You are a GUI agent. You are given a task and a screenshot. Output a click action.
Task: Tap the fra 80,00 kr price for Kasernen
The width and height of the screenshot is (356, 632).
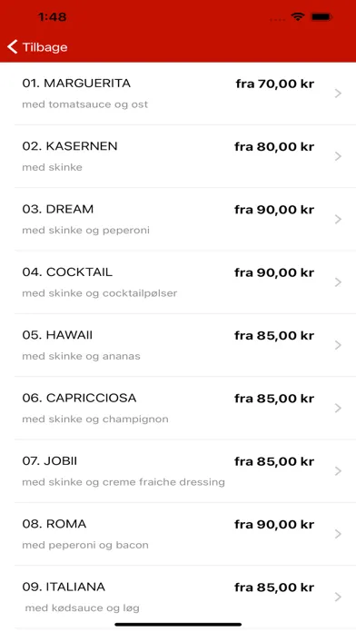(x=274, y=147)
